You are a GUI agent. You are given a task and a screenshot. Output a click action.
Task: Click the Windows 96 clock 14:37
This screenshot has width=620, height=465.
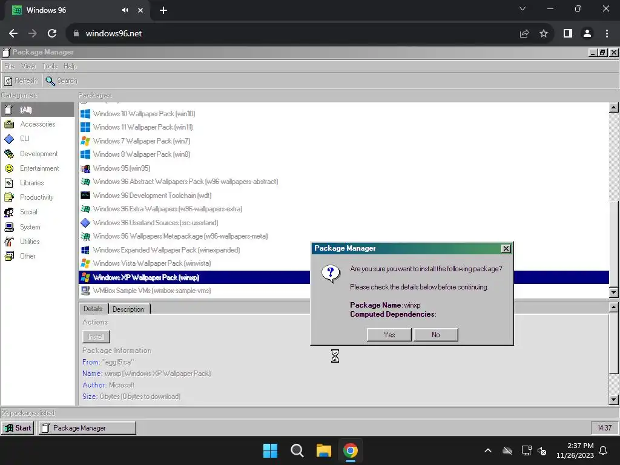(x=604, y=428)
